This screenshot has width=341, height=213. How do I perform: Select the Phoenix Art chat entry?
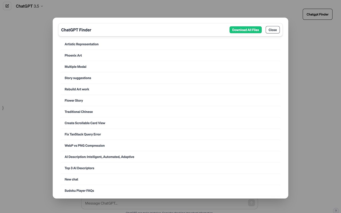point(73,55)
